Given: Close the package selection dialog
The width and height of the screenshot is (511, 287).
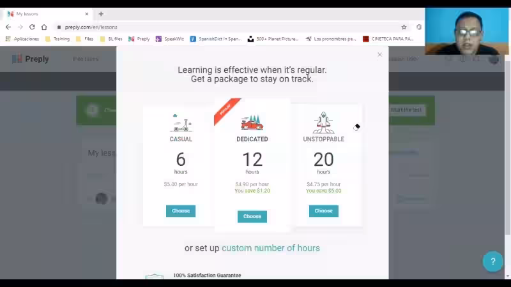Looking at the screenshot, I should [x=379, y=55].
